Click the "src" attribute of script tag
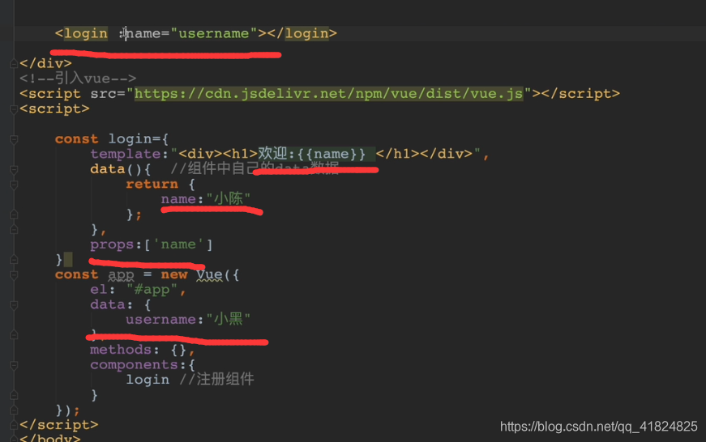Screen dimensions: 706x442 coord(103,94)
